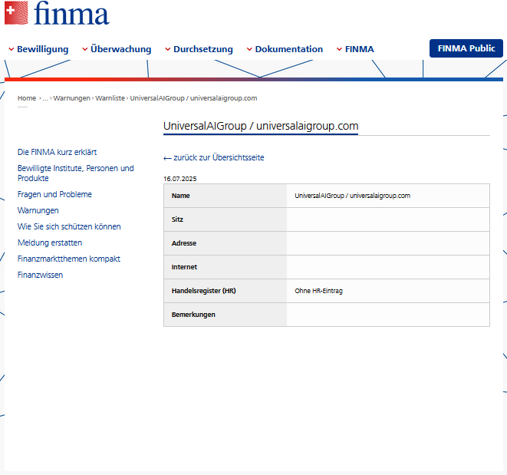This screenshot has width=507, height=475.
Task: Open 'Bewilligte Institute, Personen und Produkte'
Action: [x=76, y=173]
